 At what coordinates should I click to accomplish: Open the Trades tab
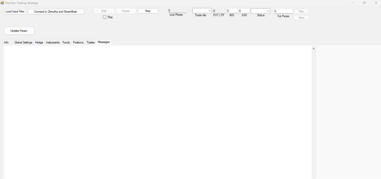coord(90,42)
